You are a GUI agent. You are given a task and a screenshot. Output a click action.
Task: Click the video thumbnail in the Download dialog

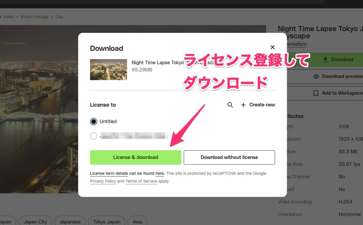[x=108, y=70]
